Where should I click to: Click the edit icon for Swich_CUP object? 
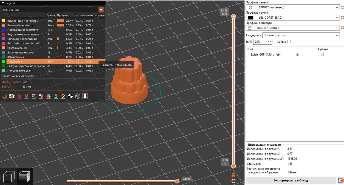[x=323, y=55]
